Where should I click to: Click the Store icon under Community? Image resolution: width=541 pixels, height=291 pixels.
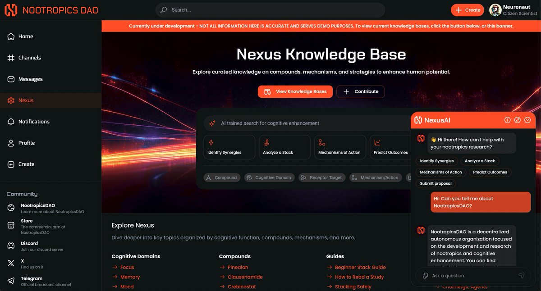11,225
